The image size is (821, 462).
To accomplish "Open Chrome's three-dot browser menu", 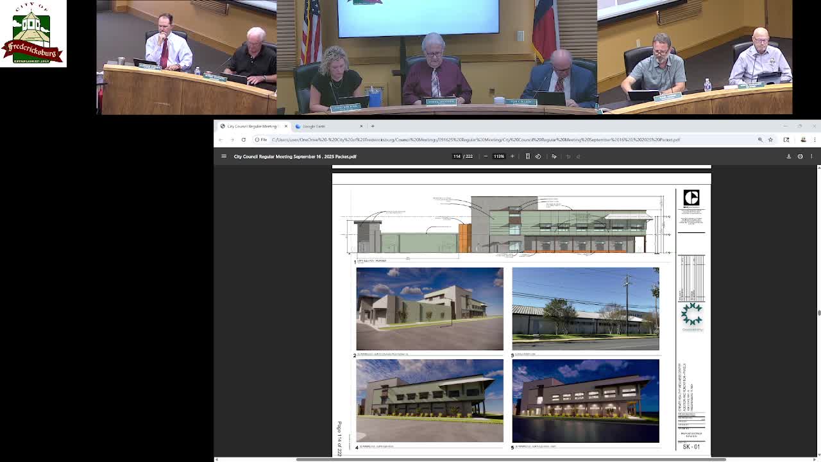I will (815, 140).
